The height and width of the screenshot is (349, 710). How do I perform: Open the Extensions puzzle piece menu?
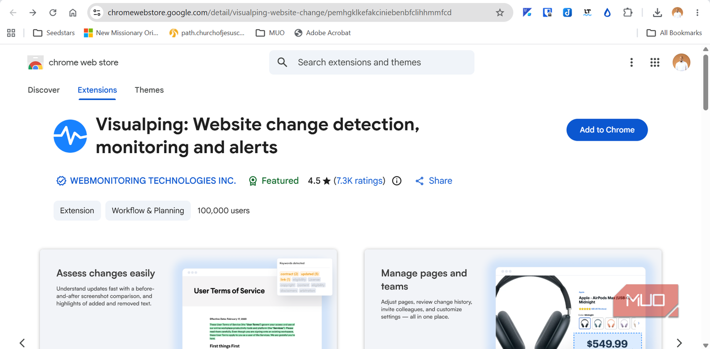click(x=627, y=13)
